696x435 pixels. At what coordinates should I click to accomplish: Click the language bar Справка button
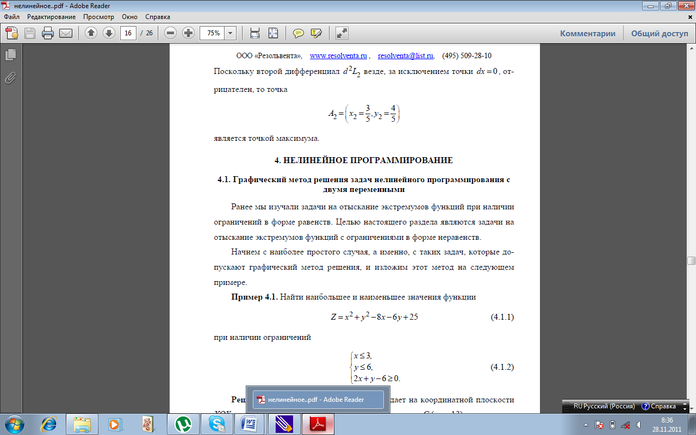(659, 406)
